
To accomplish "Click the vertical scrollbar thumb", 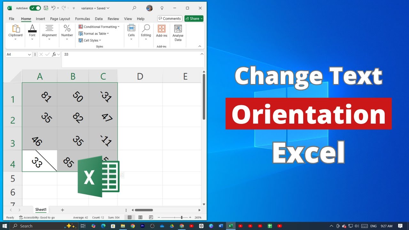I will click(x=204, y=96).
